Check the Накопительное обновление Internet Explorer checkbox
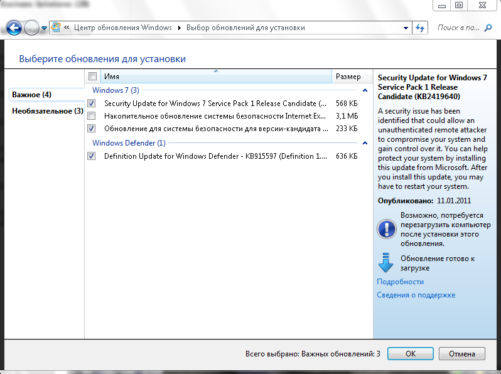The image size is (501, 374). pos(92,115)
